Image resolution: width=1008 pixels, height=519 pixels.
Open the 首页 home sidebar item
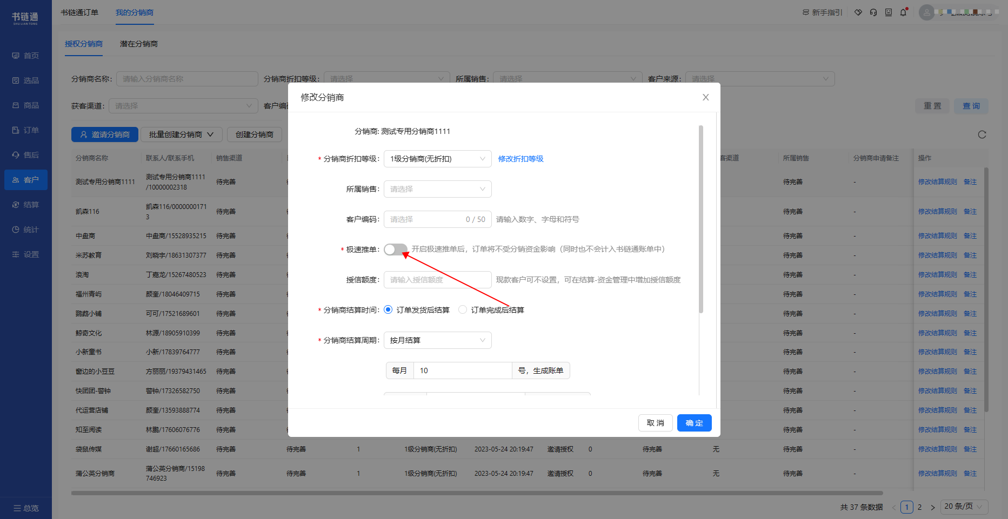pos(25,56)
